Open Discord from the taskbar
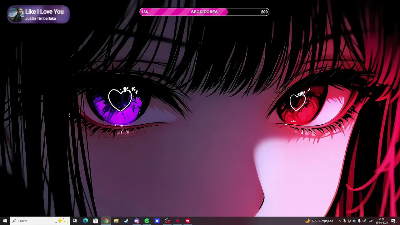The width and height of the screenshot is (400, 225). click(x=137, y=221)
